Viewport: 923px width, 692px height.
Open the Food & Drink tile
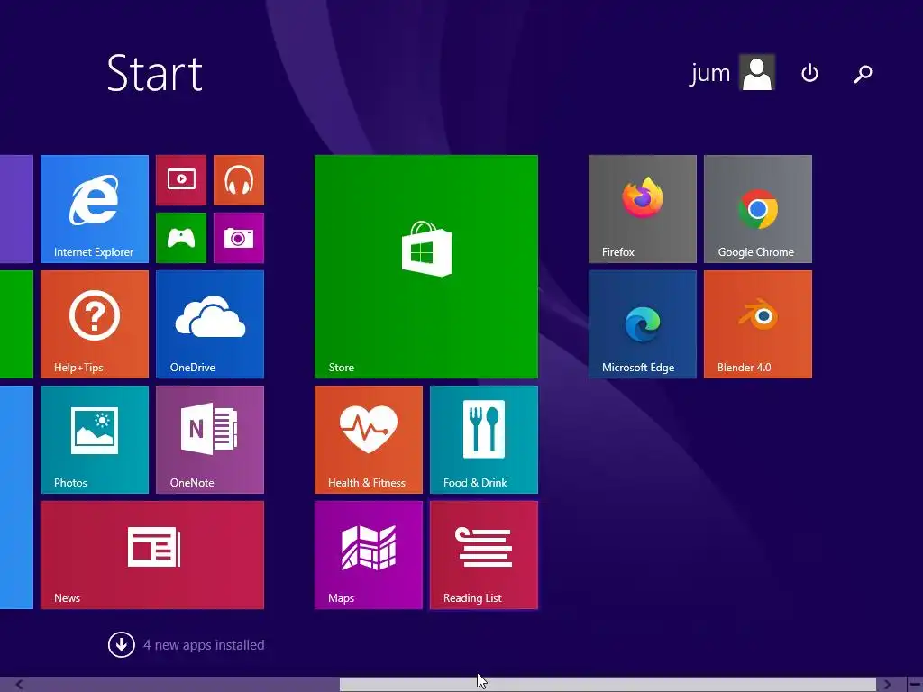(484, 440)
